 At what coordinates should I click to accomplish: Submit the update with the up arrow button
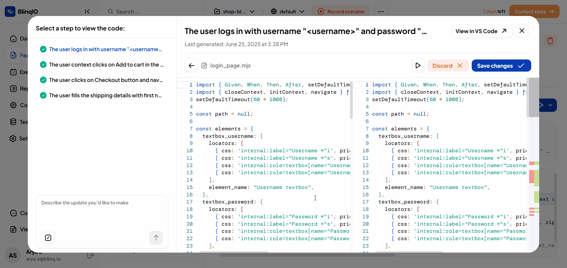coord(156,238)
